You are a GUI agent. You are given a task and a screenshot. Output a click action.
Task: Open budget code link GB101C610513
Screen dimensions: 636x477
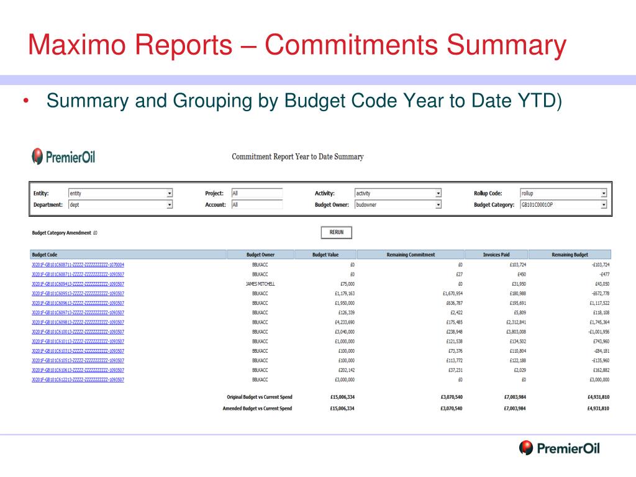tap(78, 361)
